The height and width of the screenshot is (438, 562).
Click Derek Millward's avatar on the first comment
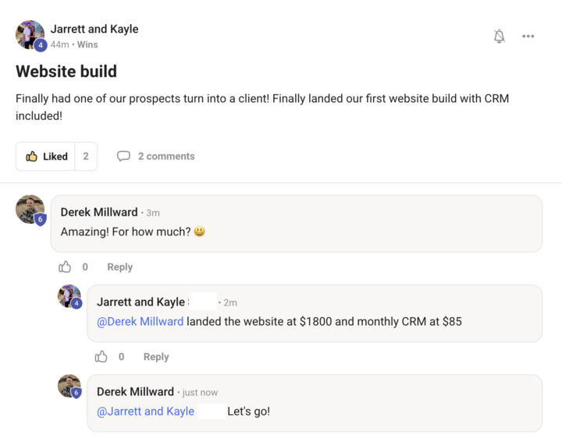click(30, 210)
